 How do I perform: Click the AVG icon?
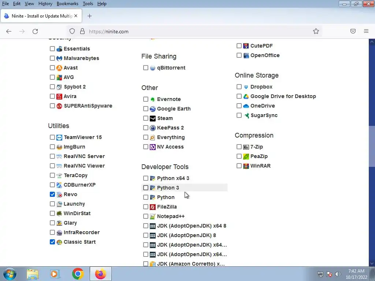point(59,78)
